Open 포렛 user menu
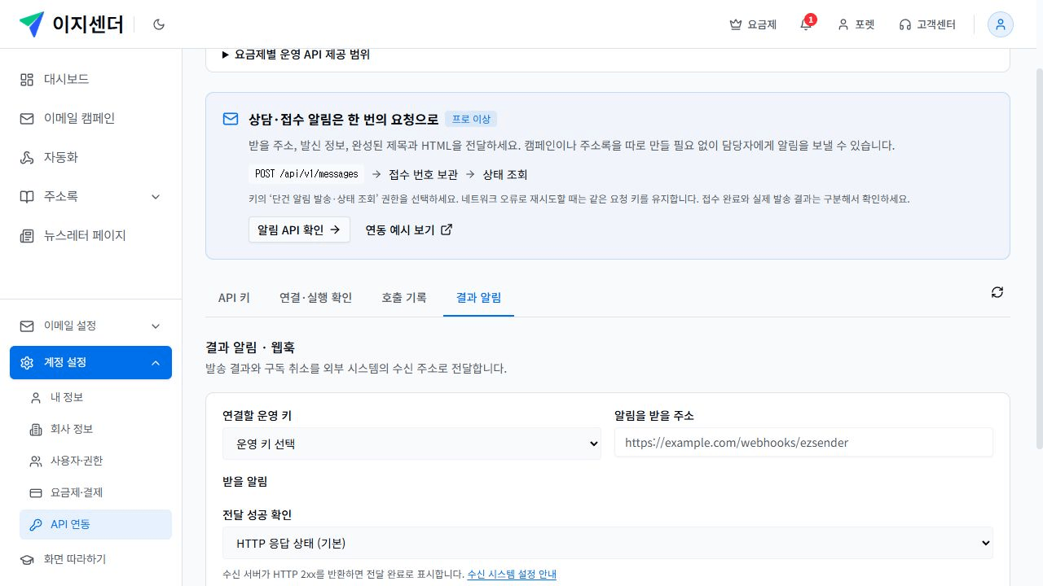This screenshot has width=1043, height=586. point(856,24)
